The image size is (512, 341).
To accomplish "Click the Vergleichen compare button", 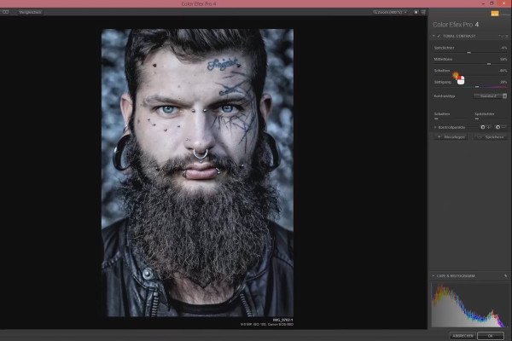I will [30, 12].
